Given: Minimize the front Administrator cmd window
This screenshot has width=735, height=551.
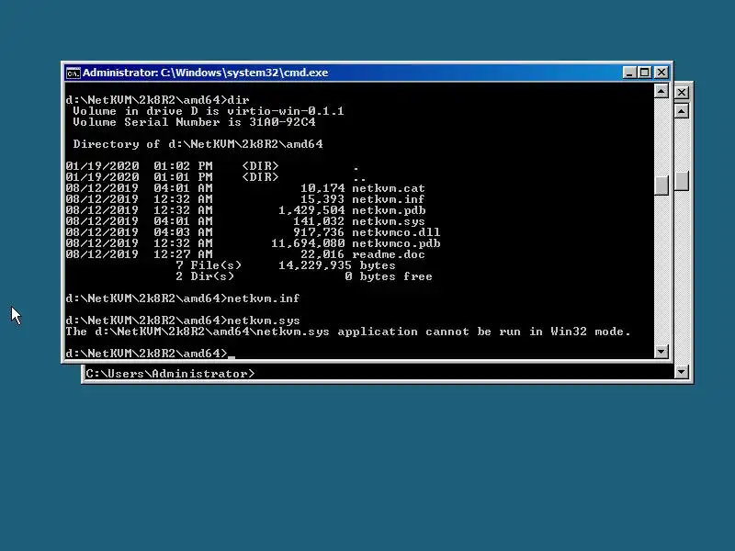Looking at the screenshot, I should pos(629,73).
